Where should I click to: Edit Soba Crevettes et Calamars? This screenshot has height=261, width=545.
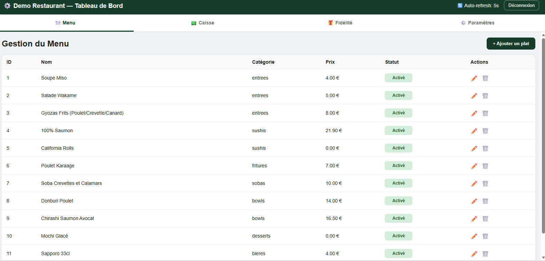474,184
